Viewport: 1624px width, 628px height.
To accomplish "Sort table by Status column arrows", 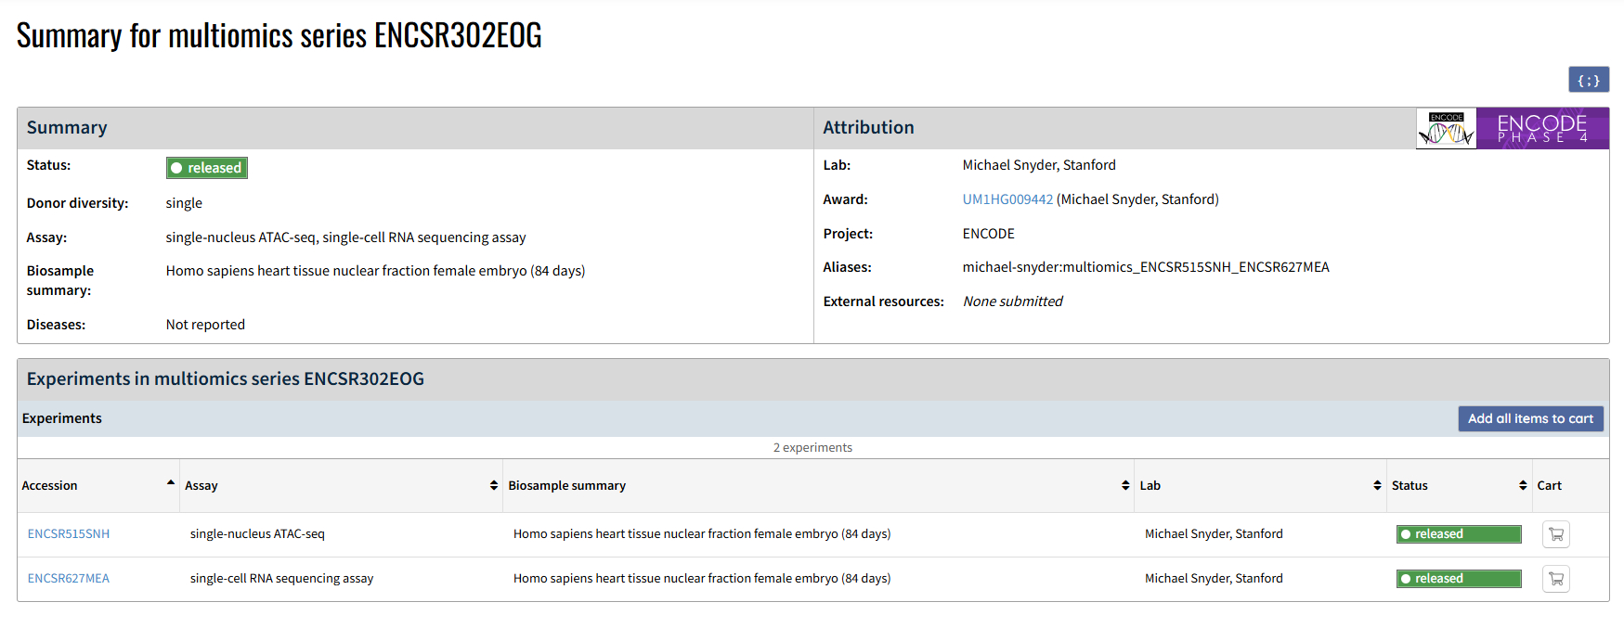I will [1523, 485].
